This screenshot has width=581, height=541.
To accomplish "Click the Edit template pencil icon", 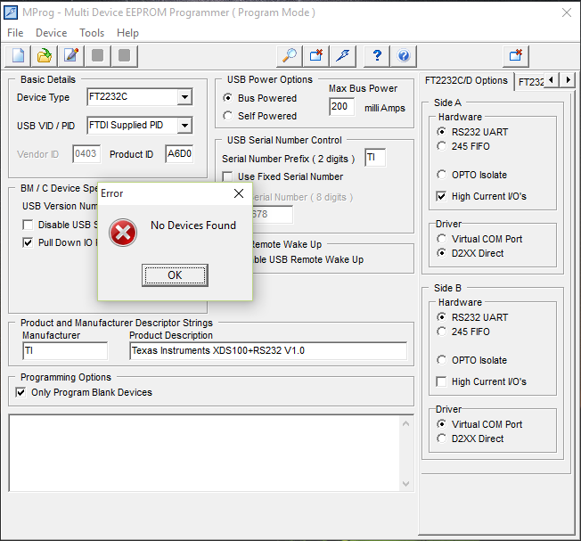I will click(x=71, y=56).
